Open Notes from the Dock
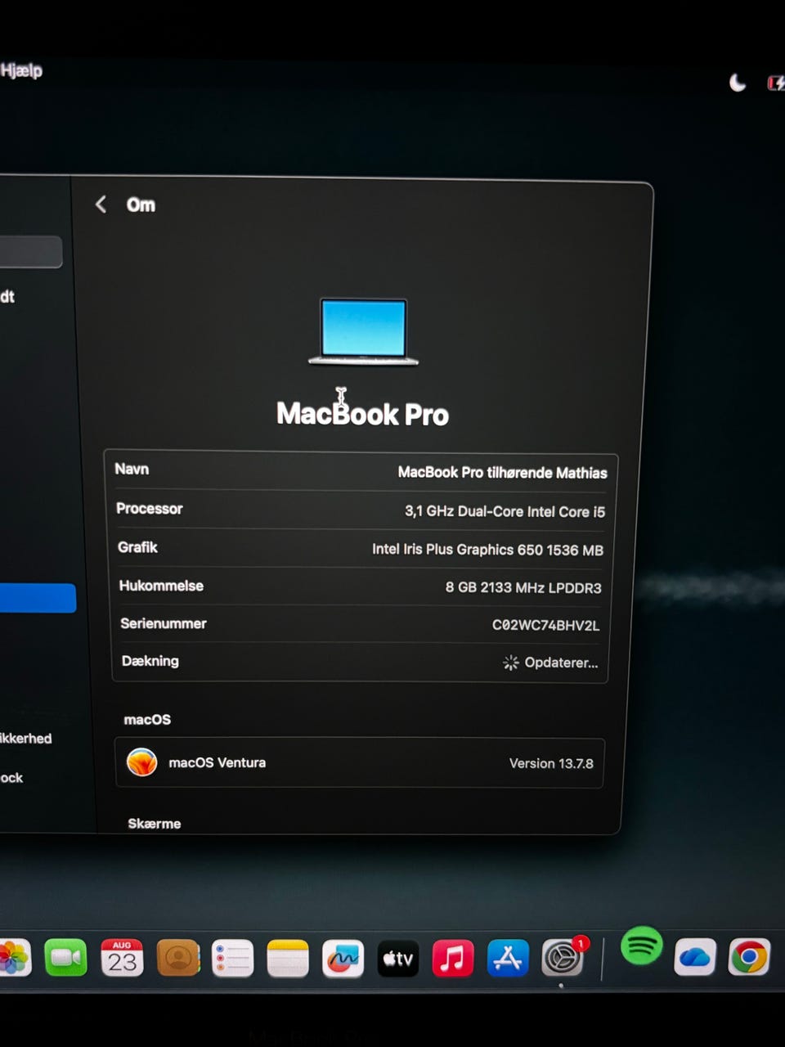 [x=288, y=959]
